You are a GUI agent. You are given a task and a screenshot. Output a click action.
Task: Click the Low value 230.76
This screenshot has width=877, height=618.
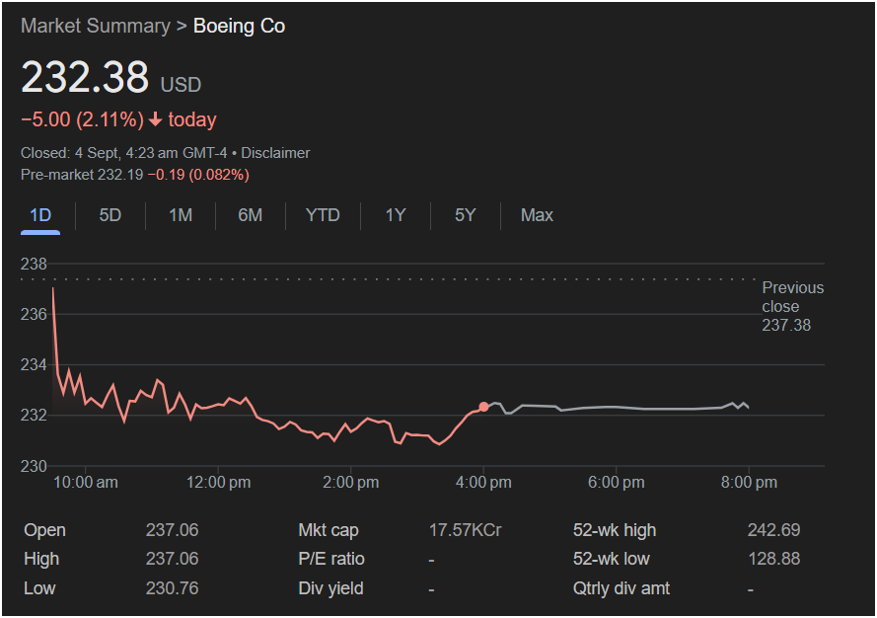tap(173, 588)
